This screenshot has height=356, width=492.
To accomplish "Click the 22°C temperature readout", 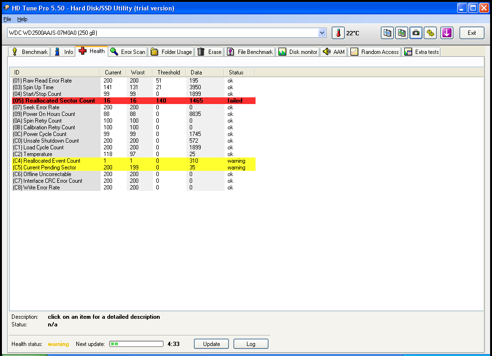I will 353,33.
